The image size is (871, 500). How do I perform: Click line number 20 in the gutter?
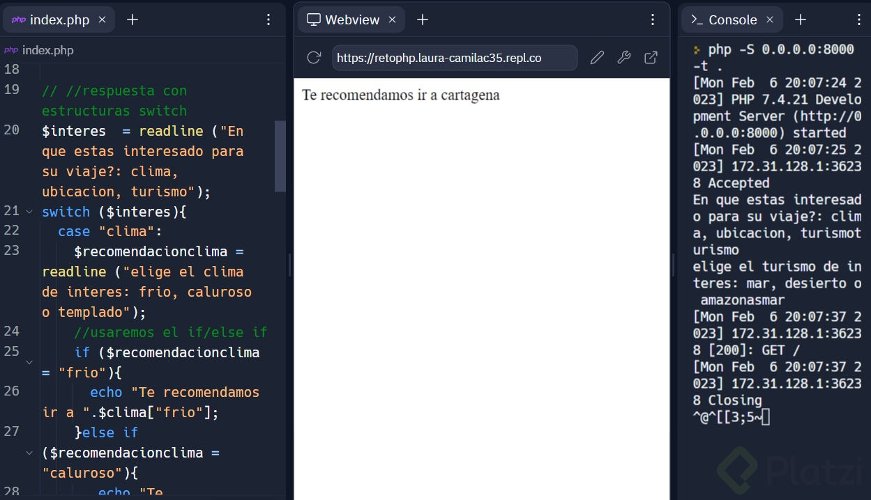coord(12,130)
